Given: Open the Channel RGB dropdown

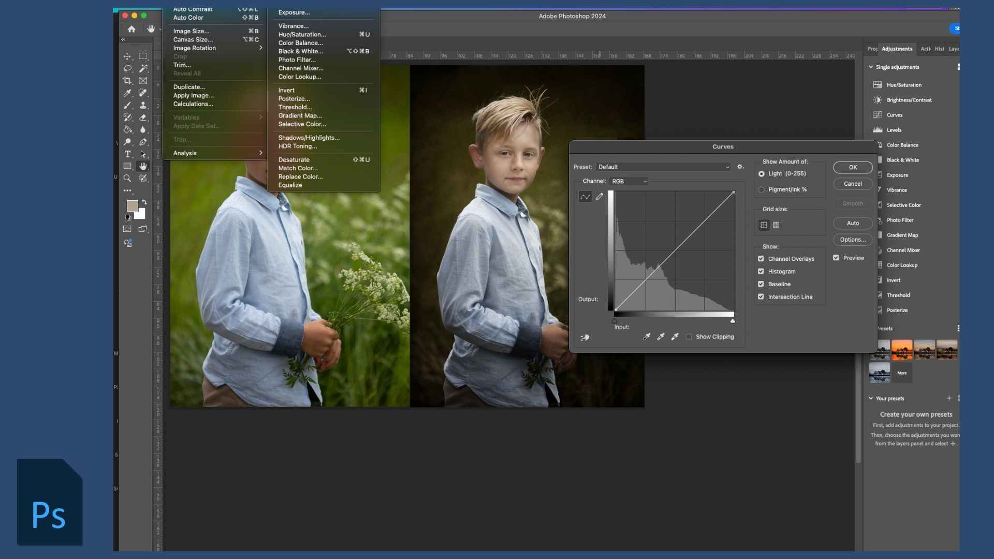Looking at the screenshot, I should pos(629,182).
